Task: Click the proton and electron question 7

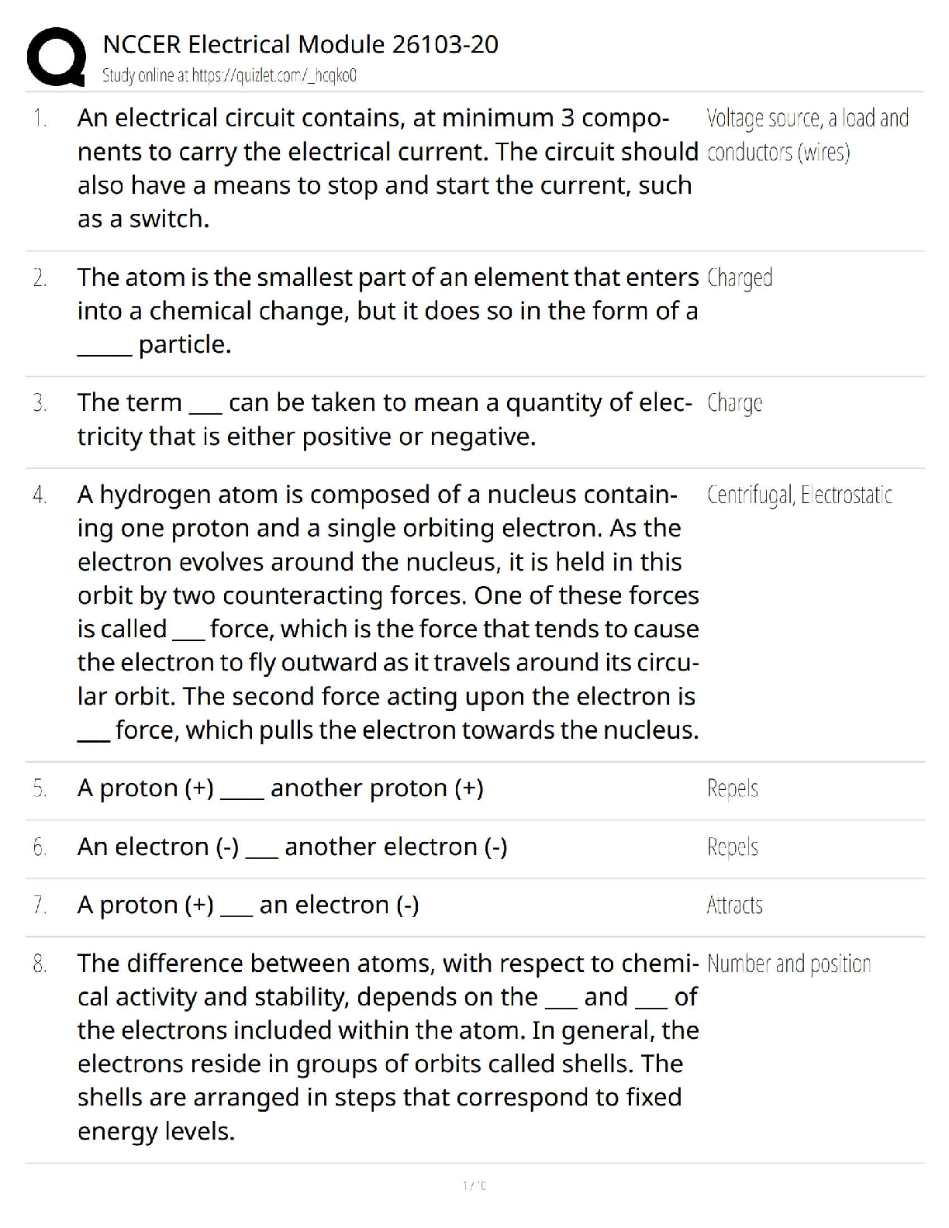Action: coord(248,905)
